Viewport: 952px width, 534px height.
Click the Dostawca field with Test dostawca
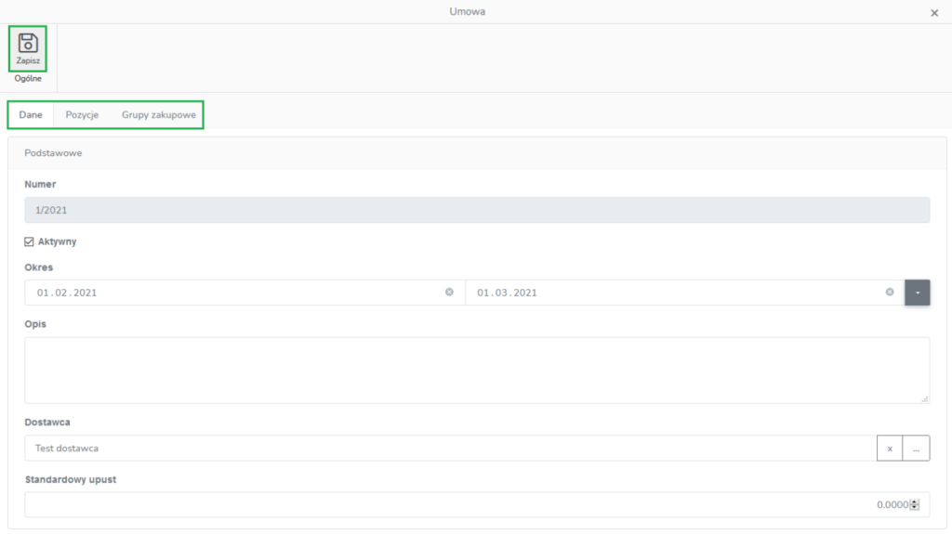tap(446, 449)
